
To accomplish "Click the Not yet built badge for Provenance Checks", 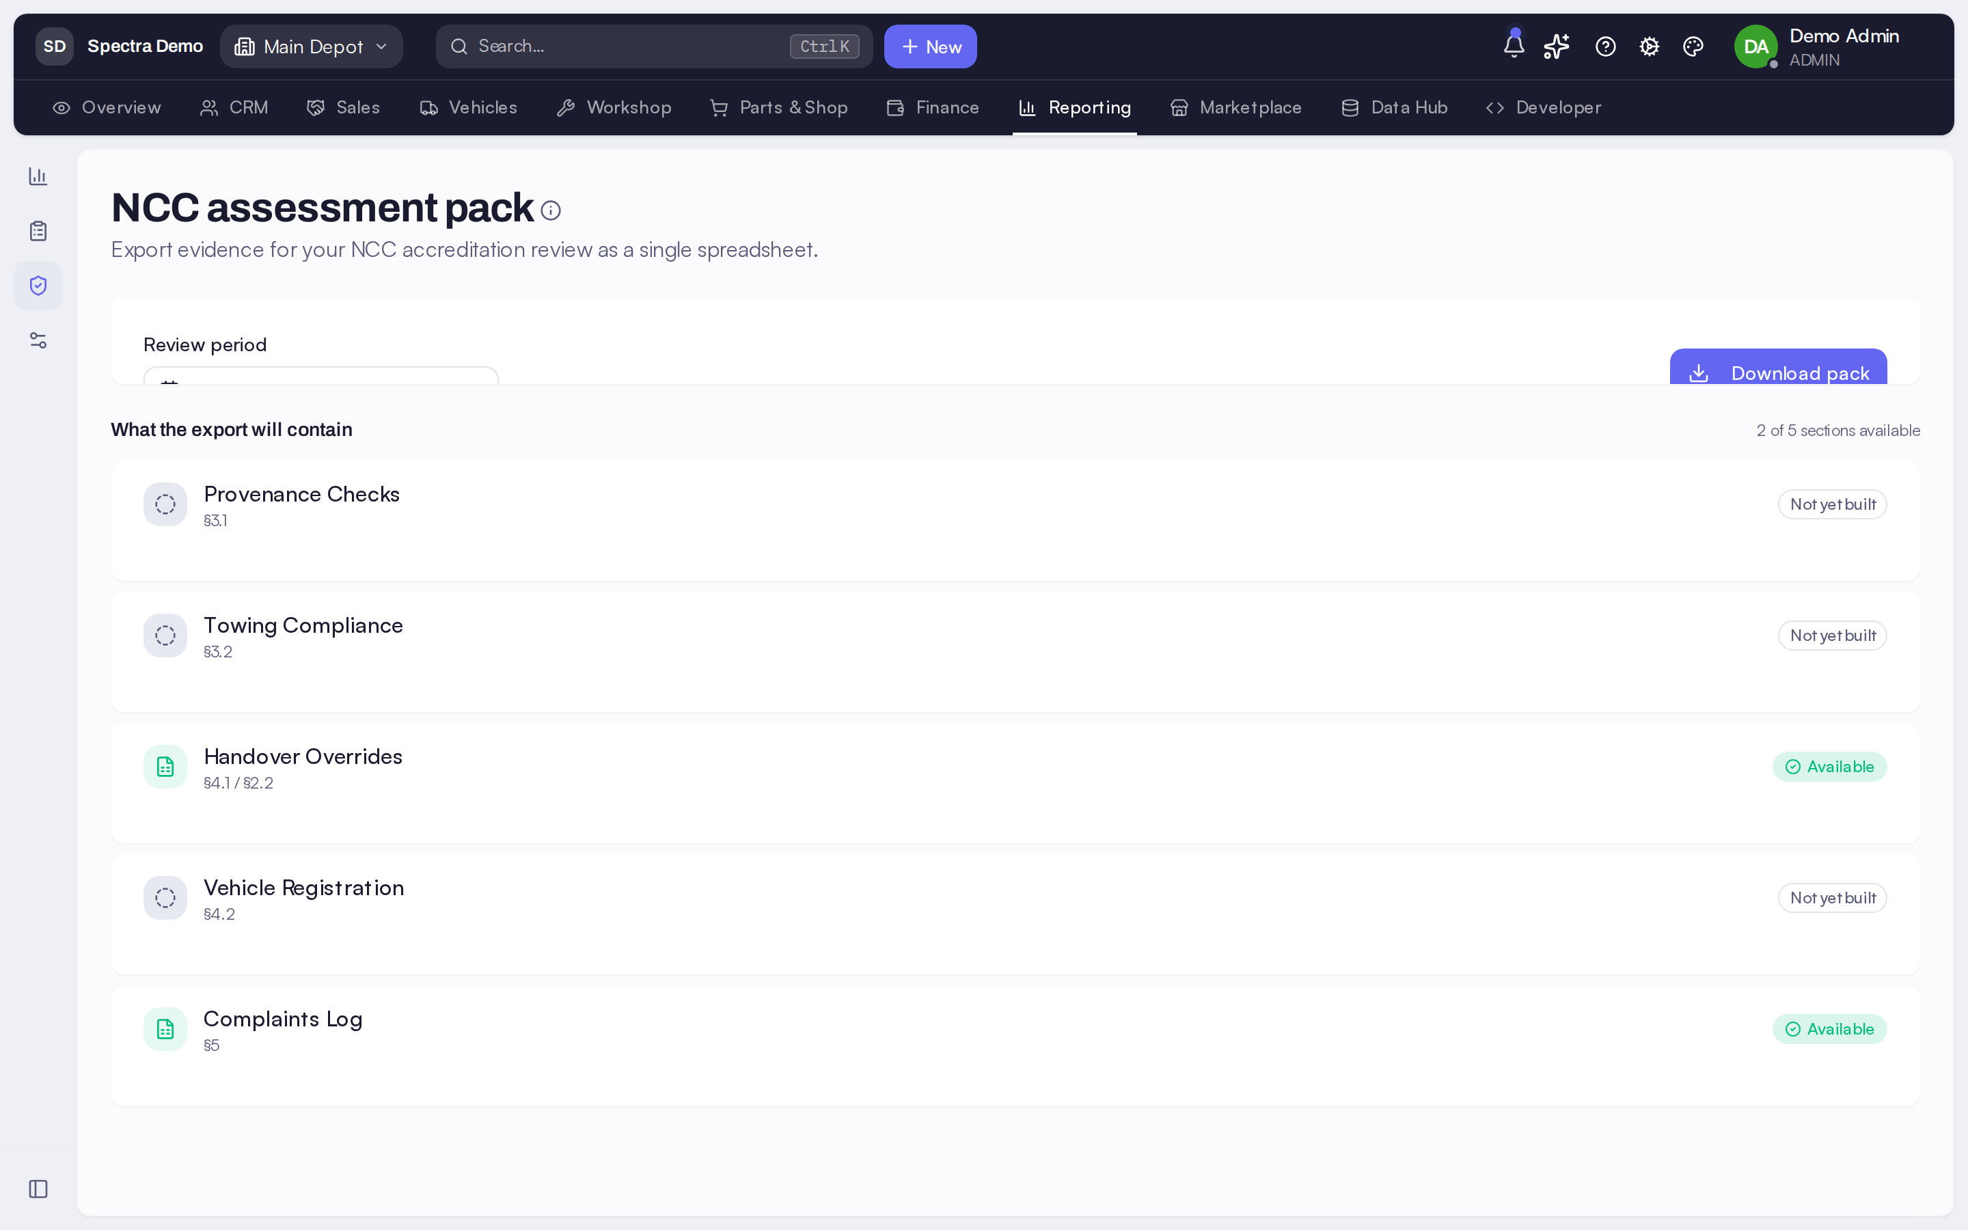I will click(1832, 504).
